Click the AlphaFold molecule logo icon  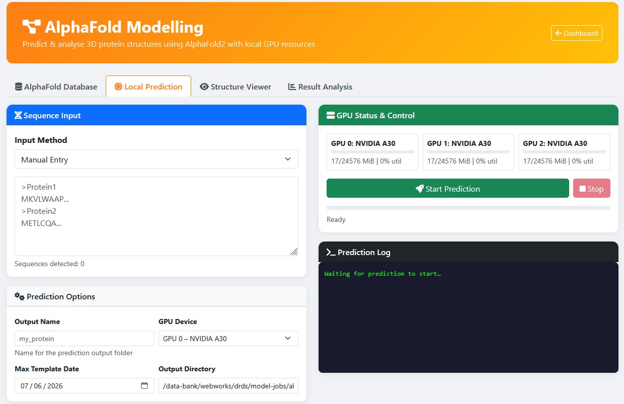pyautogui.click(x=31, y=27)
